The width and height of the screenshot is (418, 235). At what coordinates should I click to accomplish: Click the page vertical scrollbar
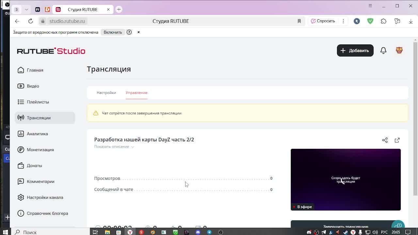tap(415, 119)
